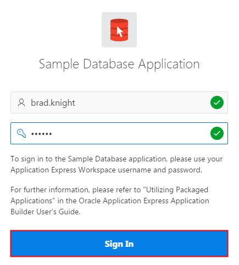
Task: Click the blue Sign In button
Action: coord(119,244)
